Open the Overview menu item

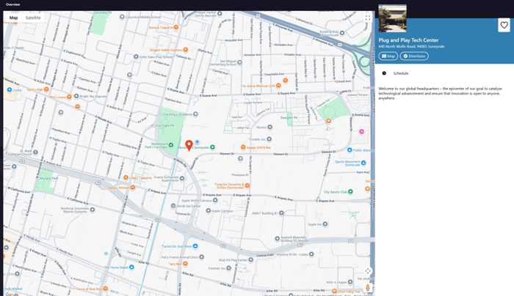coord(13,4)
